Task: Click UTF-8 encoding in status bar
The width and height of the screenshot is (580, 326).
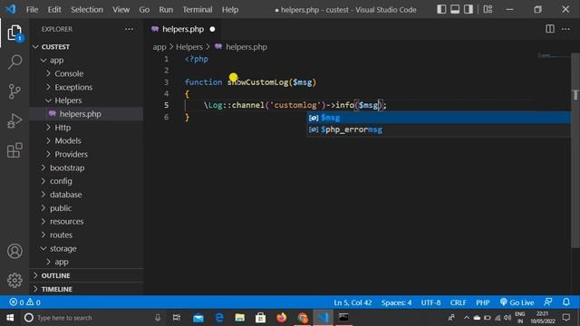Action: pos(430,302)
